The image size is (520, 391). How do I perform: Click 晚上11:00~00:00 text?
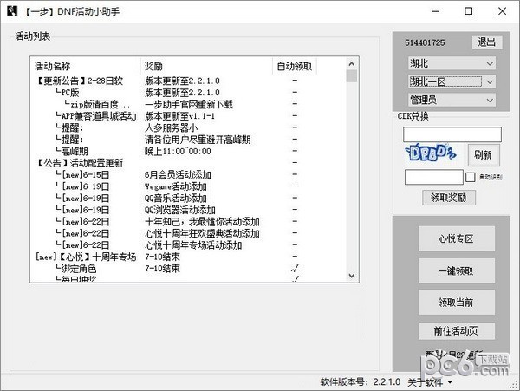[x=178, y=151]
